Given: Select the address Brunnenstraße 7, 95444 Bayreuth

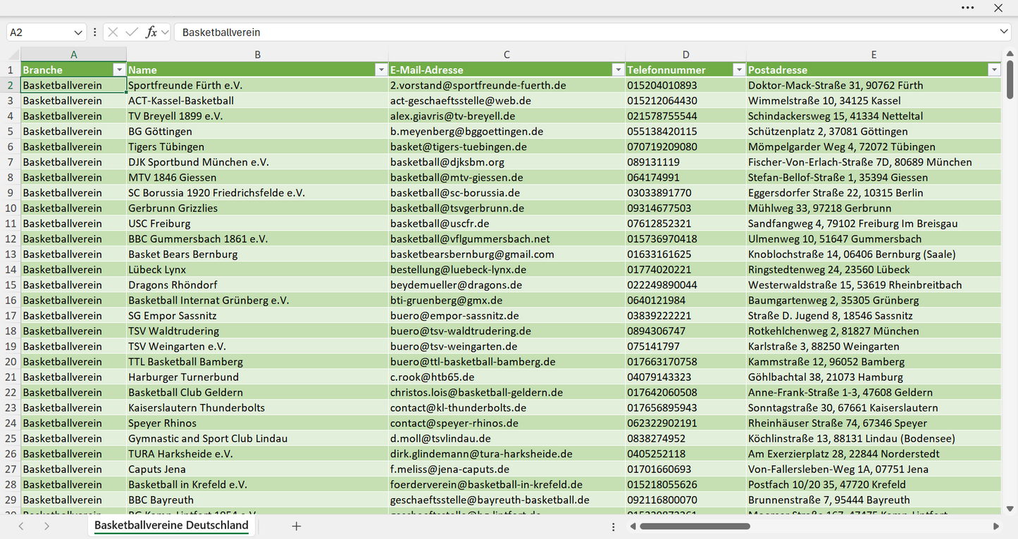Looking at the screenshot, I should 874,500.
